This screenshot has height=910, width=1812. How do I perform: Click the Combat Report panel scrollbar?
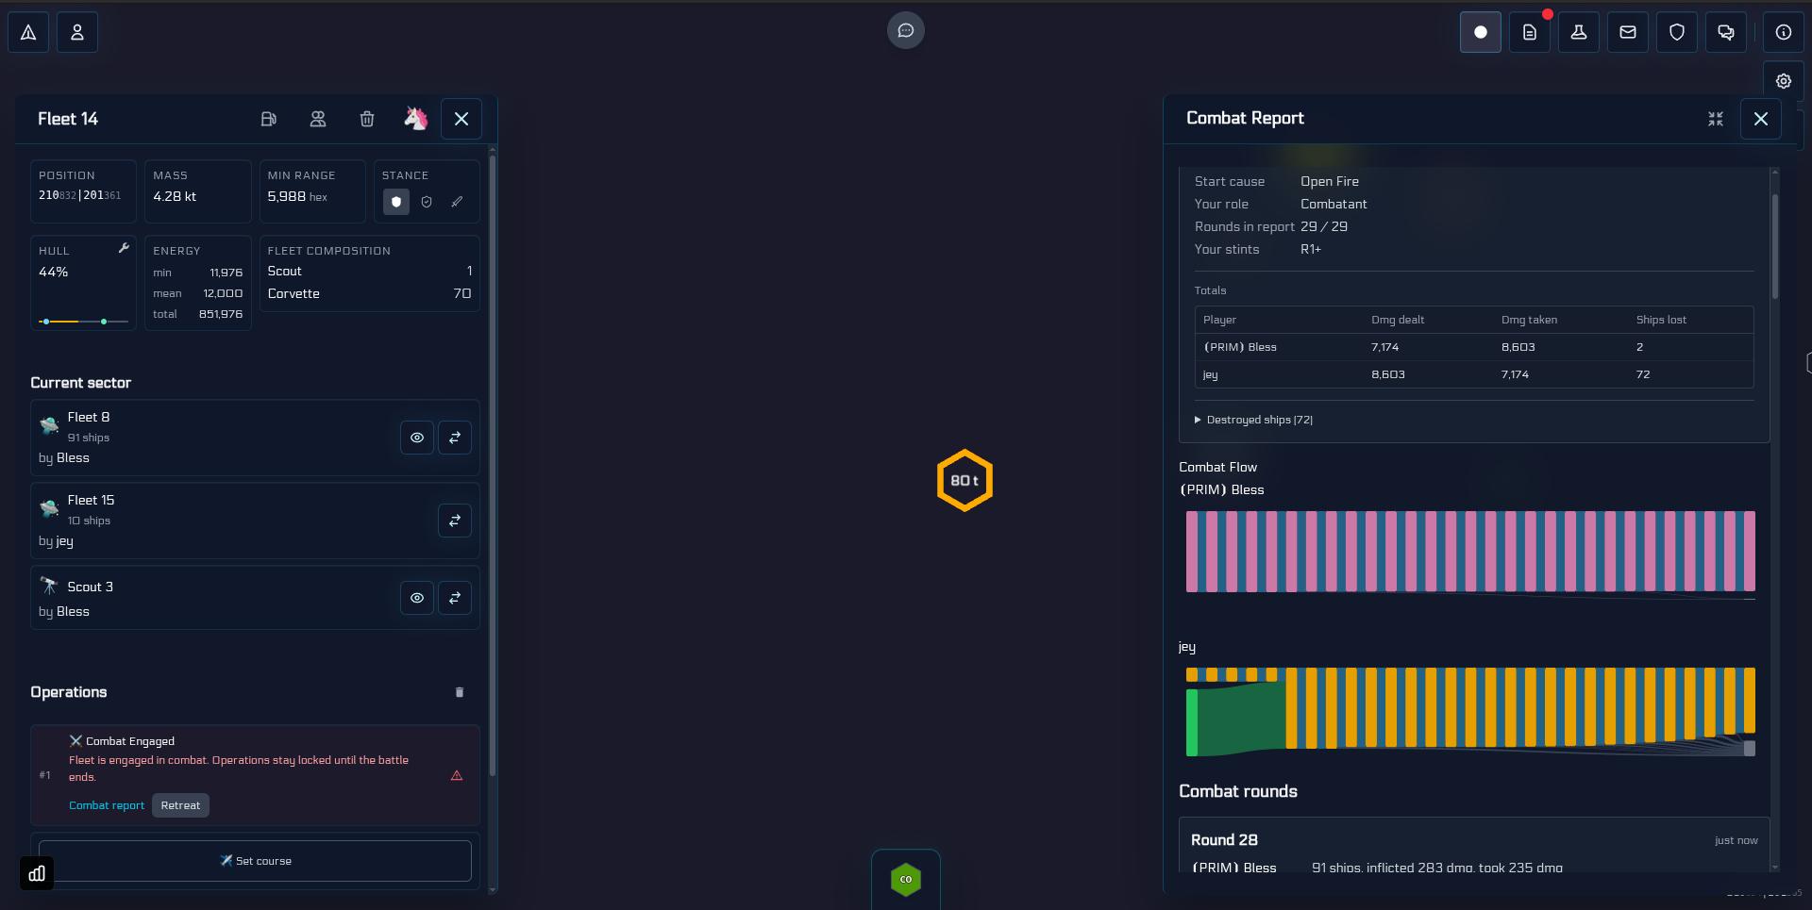click(x=1775, y=247)
